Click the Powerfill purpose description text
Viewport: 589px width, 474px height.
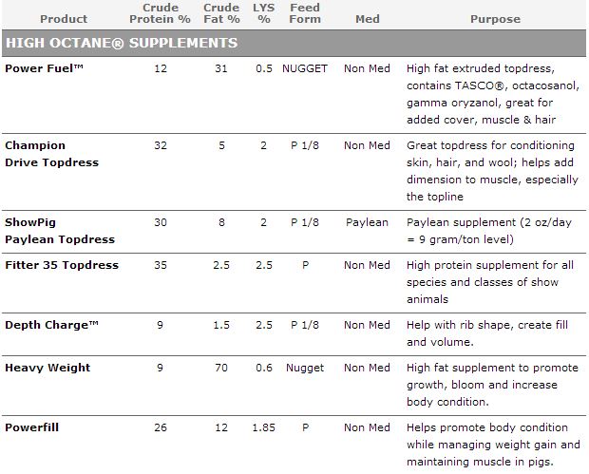pos(493,445)
